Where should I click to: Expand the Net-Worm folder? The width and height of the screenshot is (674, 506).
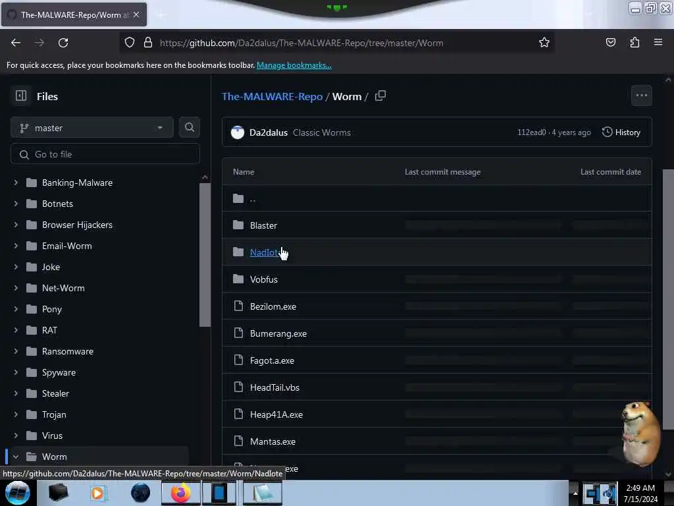coord(16,288)
